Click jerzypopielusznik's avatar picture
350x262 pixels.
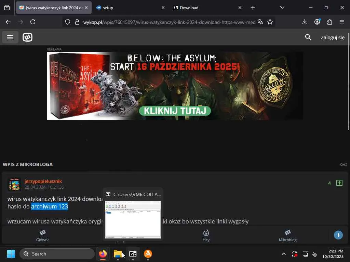click(x=14, y=185)
